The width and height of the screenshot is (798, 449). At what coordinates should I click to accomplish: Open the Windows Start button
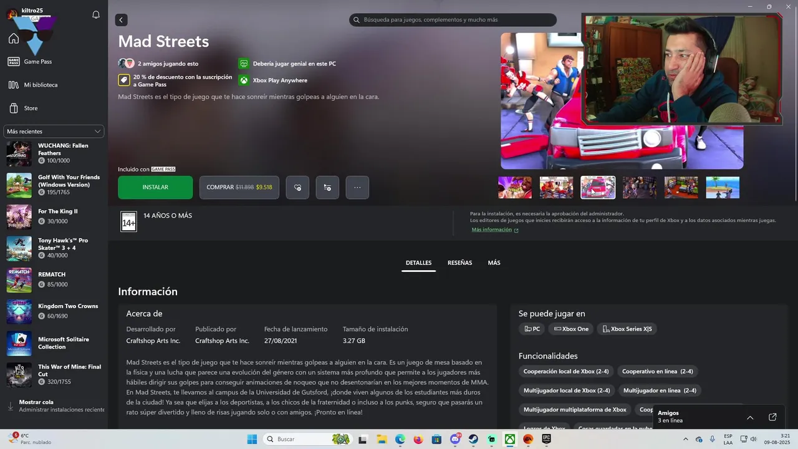pyautogui.click(x=252, y=439)
